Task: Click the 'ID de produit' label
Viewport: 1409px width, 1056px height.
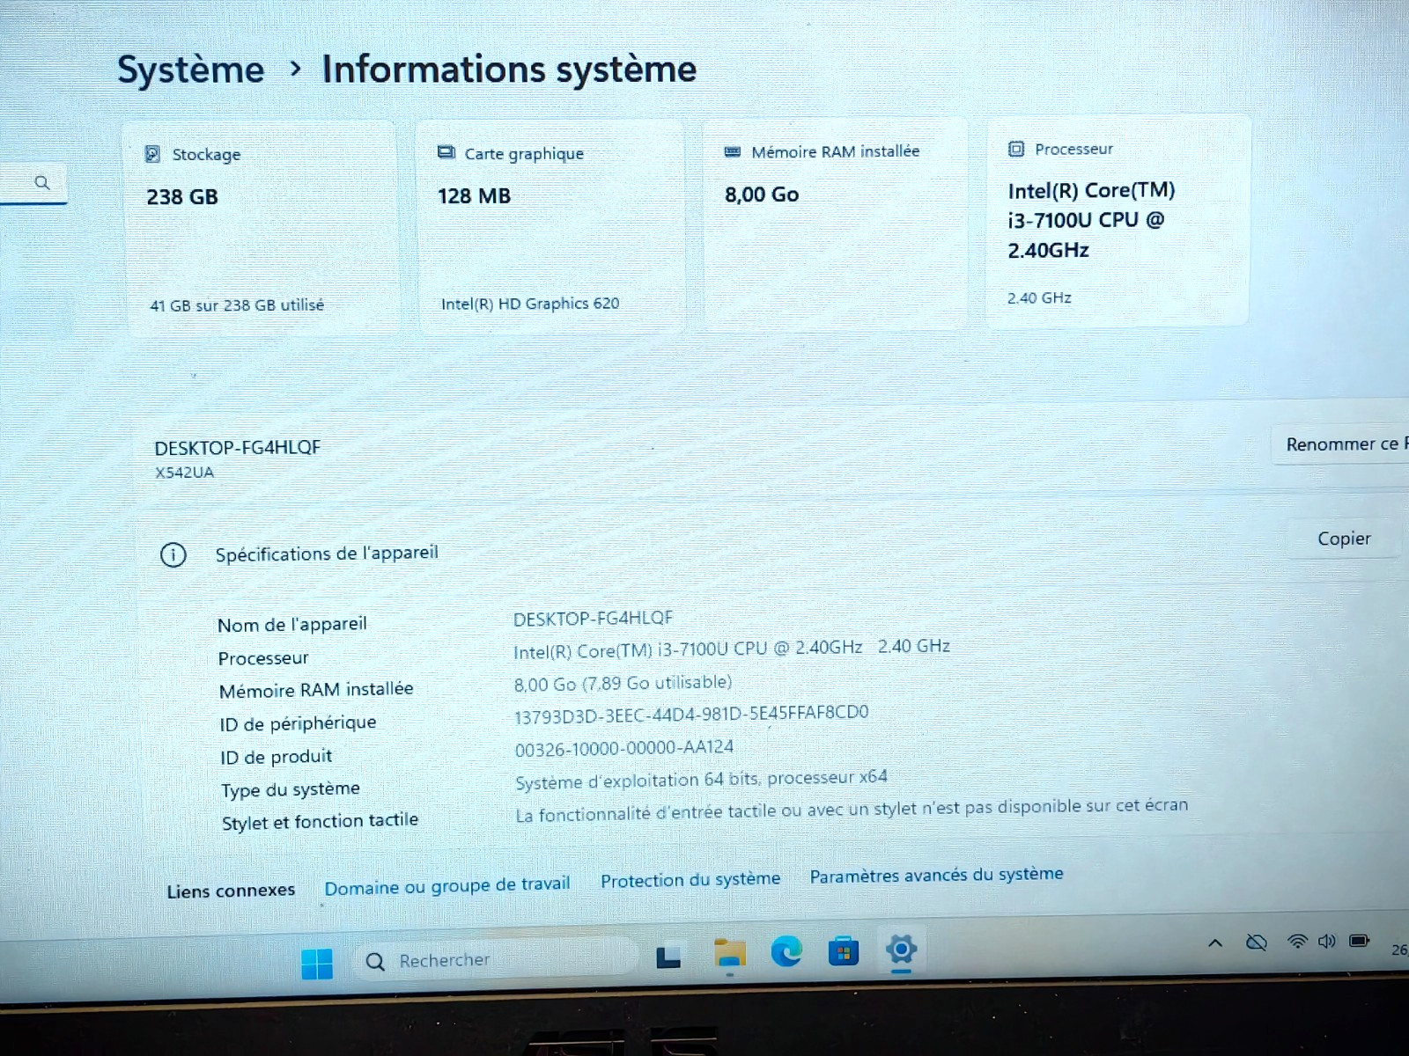Action: (x=276, y=757)
